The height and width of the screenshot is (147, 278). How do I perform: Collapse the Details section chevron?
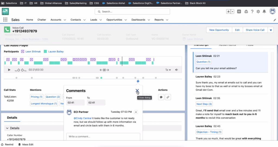coord(7,128)
